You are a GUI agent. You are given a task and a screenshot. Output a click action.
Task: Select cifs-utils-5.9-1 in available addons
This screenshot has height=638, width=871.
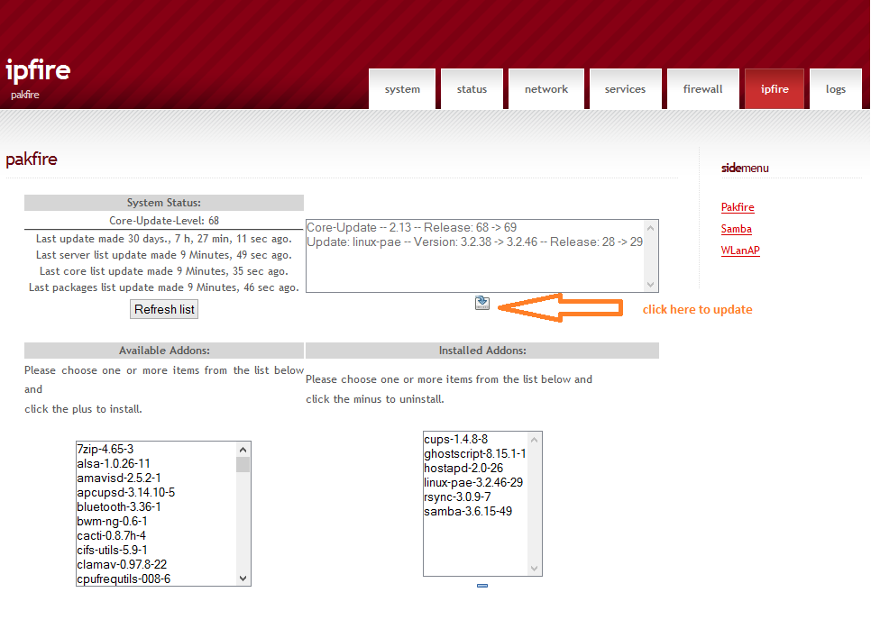pyautogui.click(x=156, y=551)
